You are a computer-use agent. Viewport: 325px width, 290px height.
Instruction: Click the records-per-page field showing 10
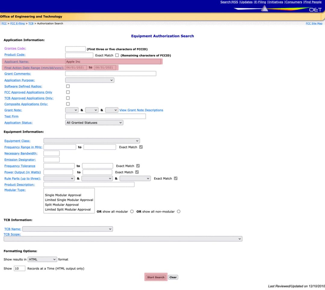coord(20,268)
